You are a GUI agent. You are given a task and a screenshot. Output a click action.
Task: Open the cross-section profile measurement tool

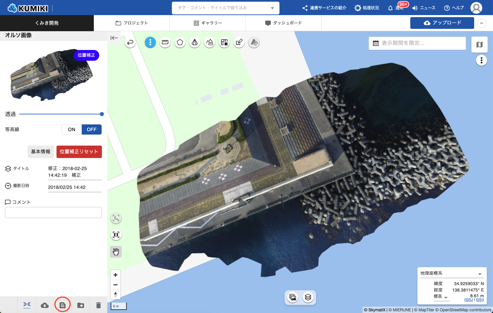coord(210,42)
